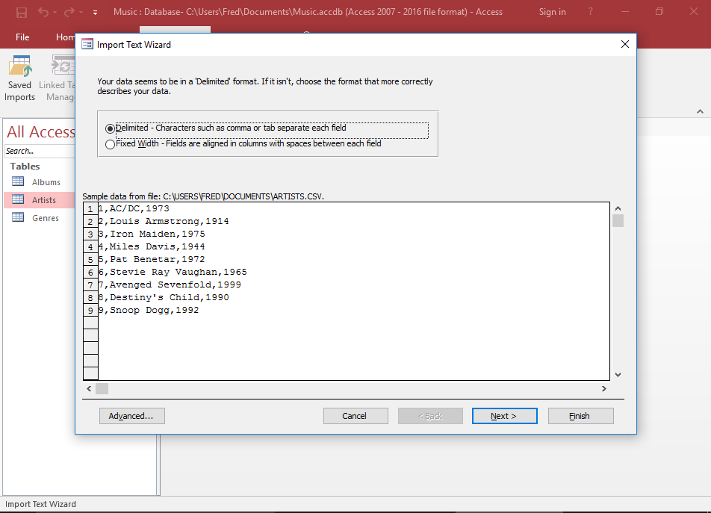711x513 pixels.
Task: Open the File menu tab
Action: (22, 37)
